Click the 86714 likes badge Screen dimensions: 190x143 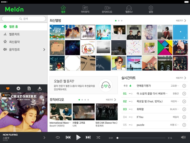point(6,95)
